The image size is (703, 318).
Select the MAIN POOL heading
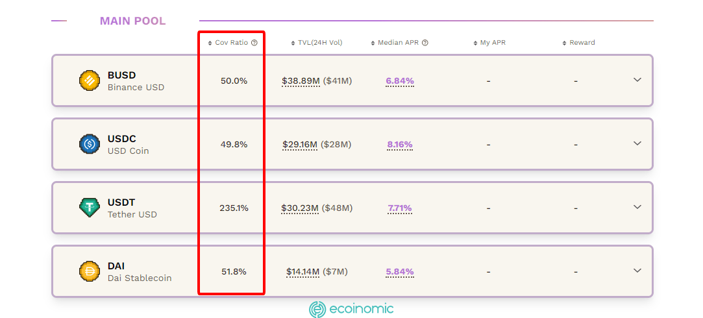[x=132, y=21]
